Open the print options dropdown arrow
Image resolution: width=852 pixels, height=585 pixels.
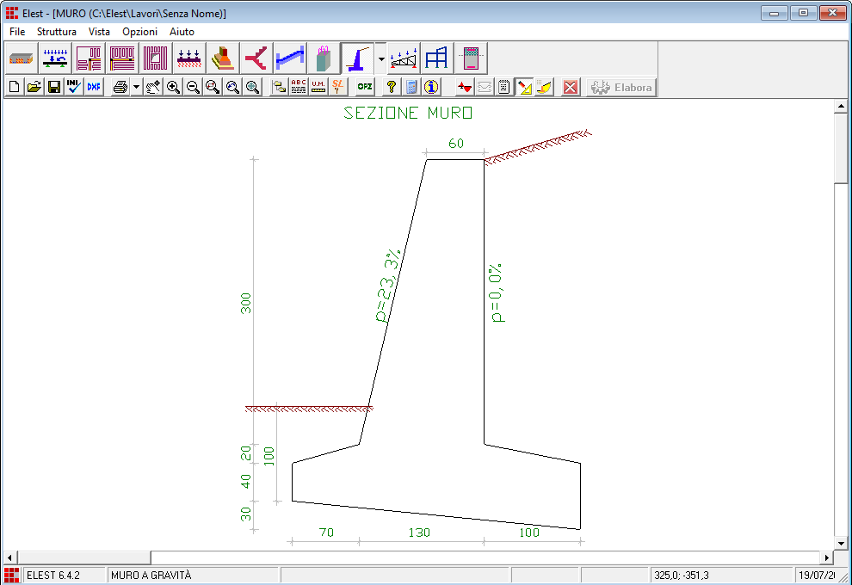click(x=136, y=87)
